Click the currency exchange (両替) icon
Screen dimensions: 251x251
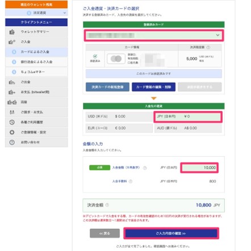(x=12, y=102)
